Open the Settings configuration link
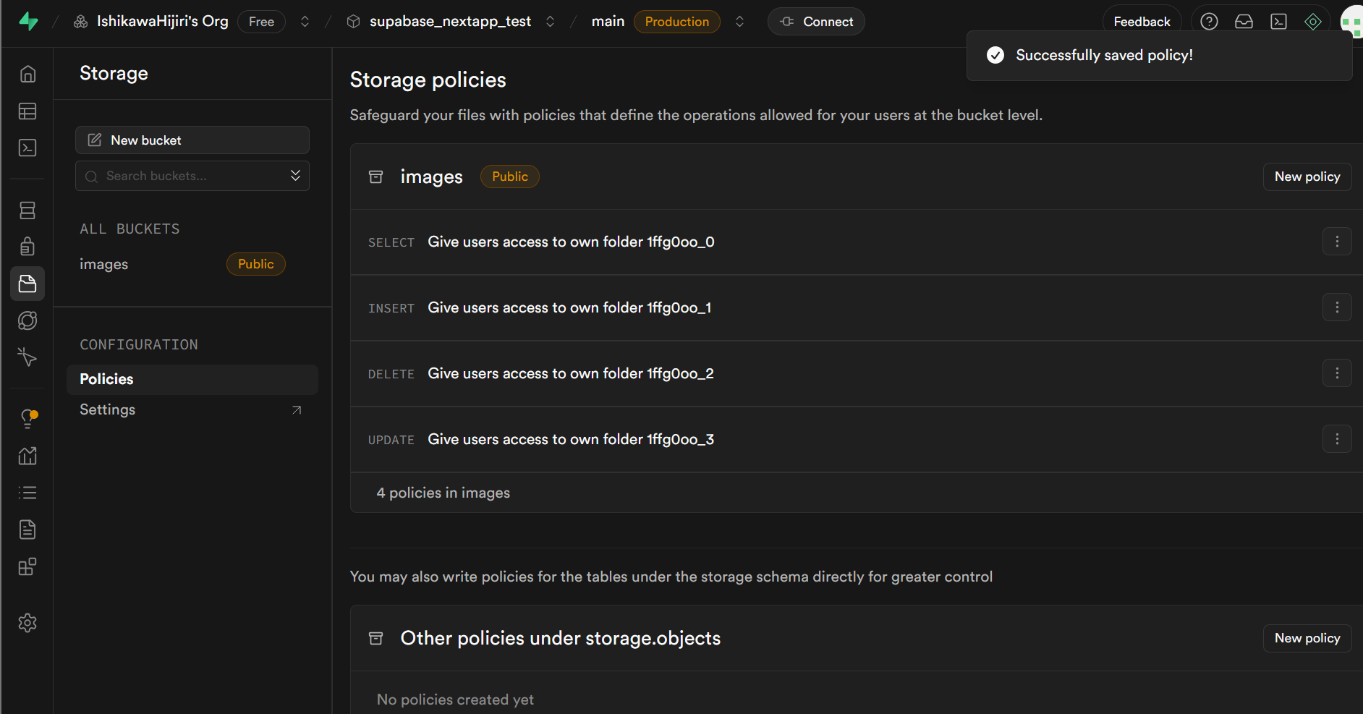1363x714 pixels. point(192,409)
